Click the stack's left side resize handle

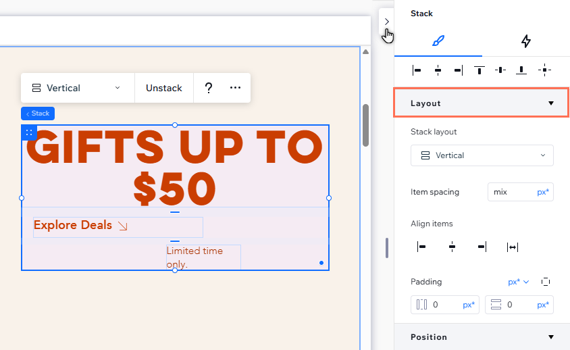click(x=22, y=198)
